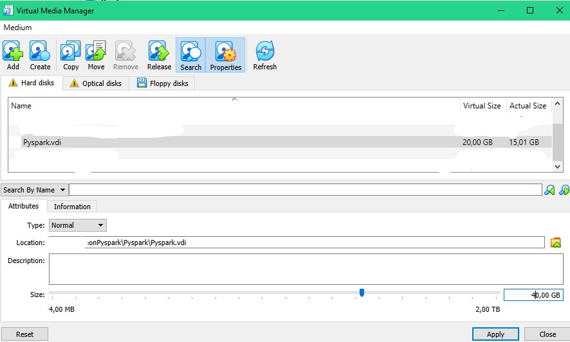Click the 20,00 GB virtual size cell
The width and height of the screenshot is (570, 342).
click(477, 142)
